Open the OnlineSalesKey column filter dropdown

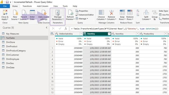pos(81,34)
